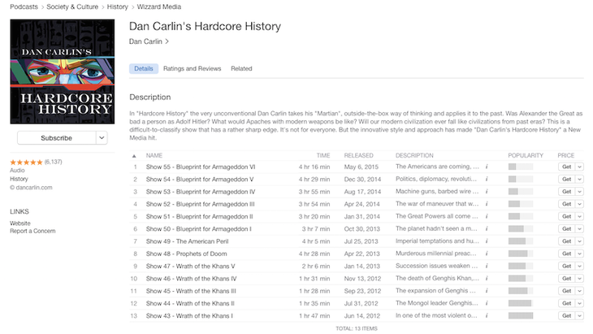The width and height of the screenshot is (593, 334).
Task: Go to Society & Culture breadcrumb
Action: (x=72, y=7)
